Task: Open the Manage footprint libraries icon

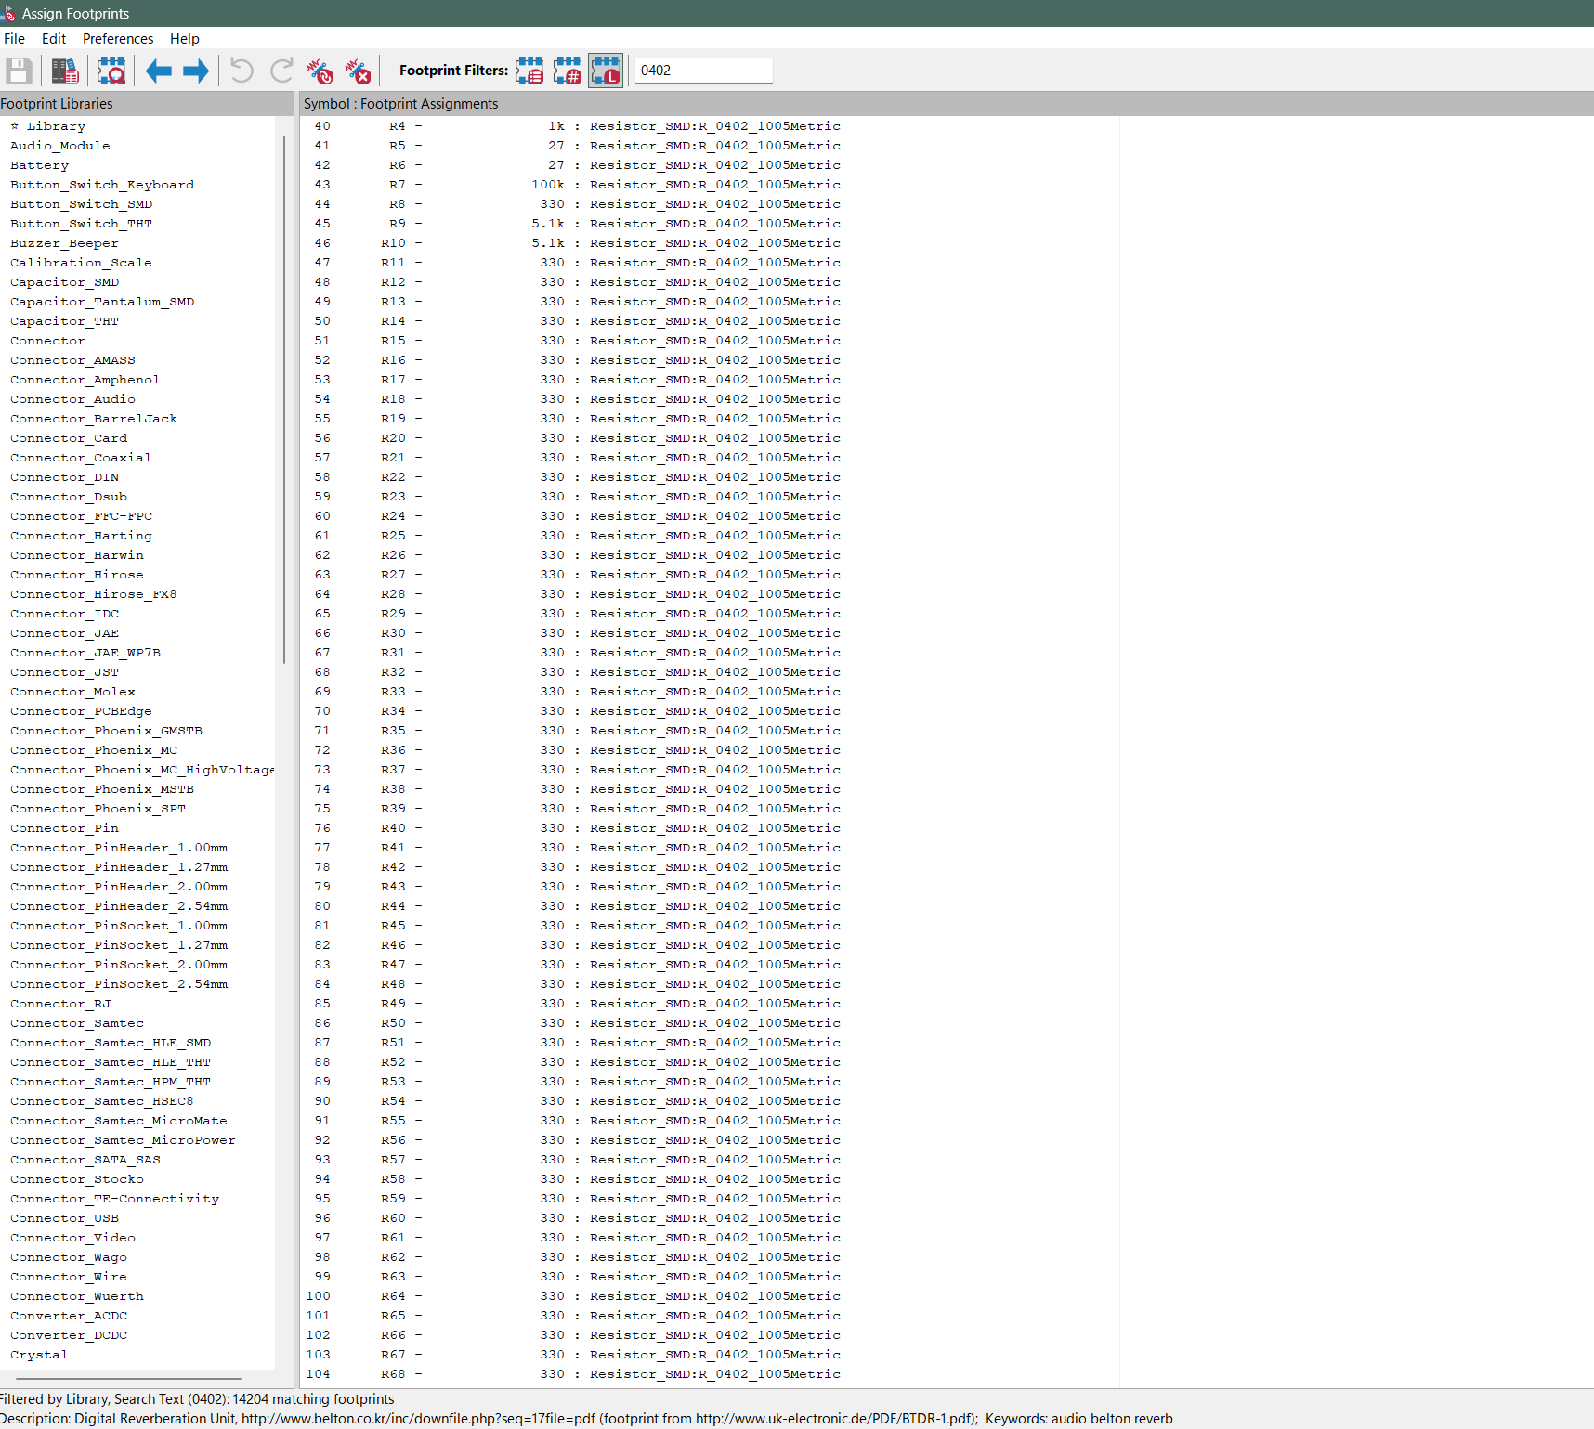Action: coord(64,71)
